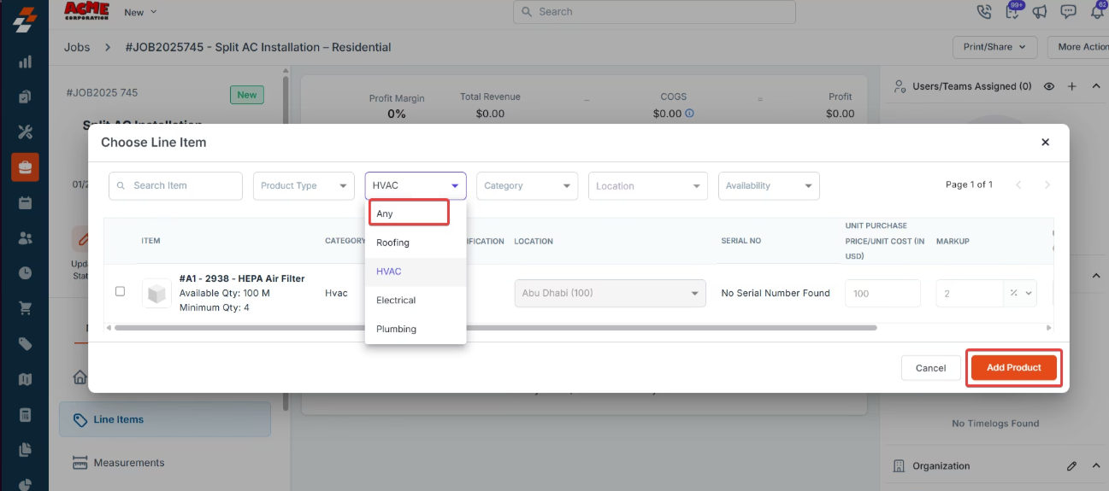Viewport: 1109px width, 491px height.
Task: Open the tools wrench sidebar icon
Action: point(25,132)
